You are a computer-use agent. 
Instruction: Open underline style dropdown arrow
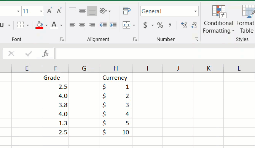[9, 25]
